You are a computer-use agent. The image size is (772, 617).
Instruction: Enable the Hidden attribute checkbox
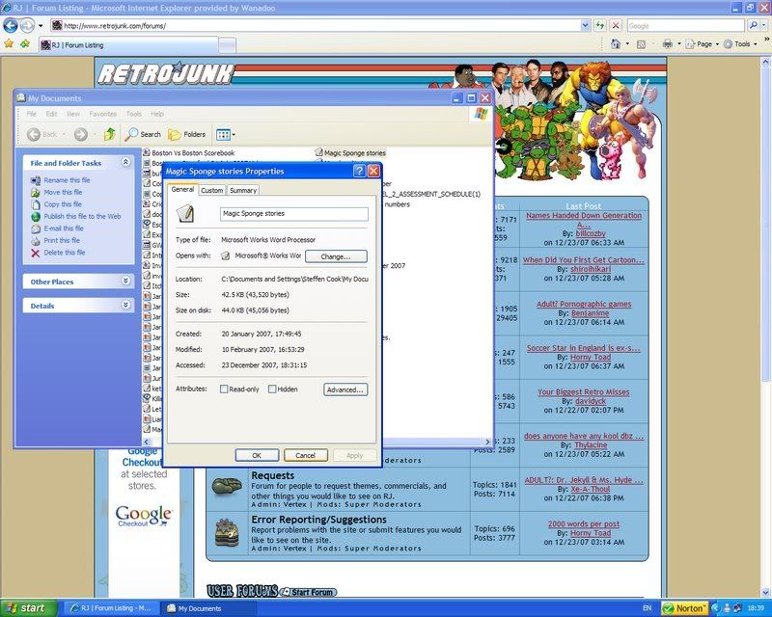pos(272,389)
